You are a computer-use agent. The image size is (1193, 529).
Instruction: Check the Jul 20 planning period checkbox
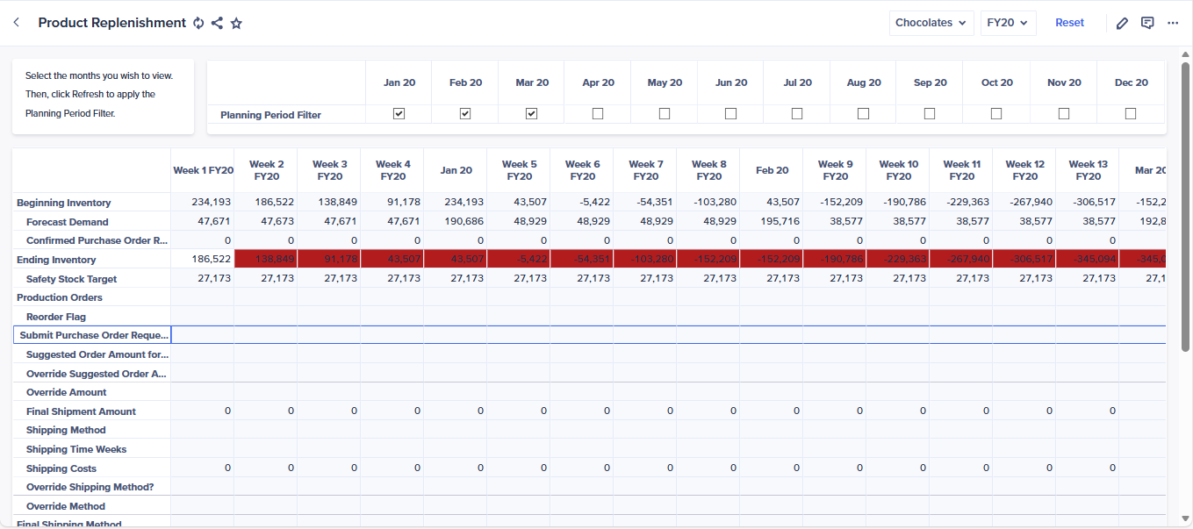point(797,114)
